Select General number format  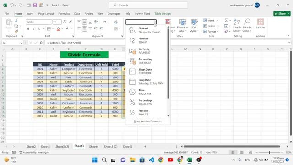[146, 30]
